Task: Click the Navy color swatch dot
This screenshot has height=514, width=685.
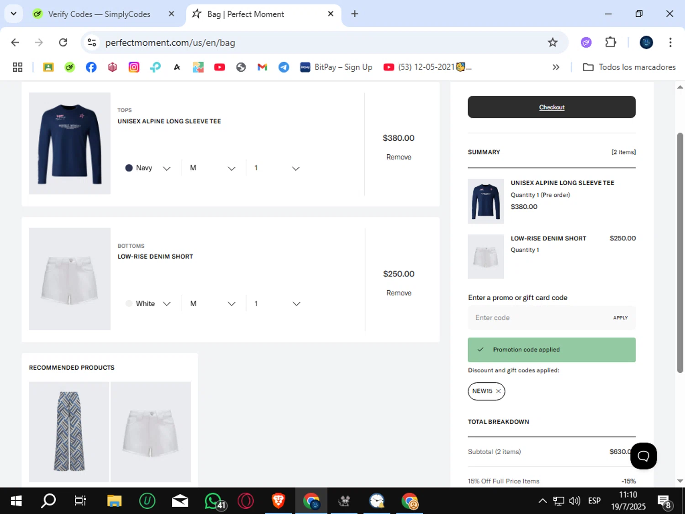Action: [x=129, y=168]
